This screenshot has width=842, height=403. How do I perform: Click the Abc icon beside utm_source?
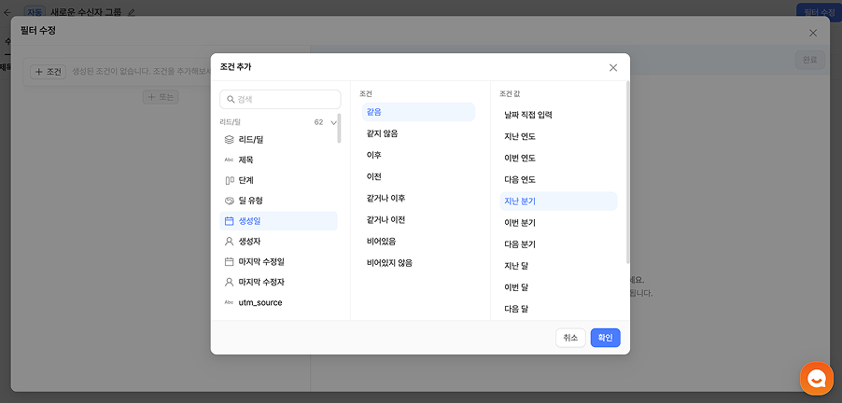pyautogui.click(x=230, y=302)
